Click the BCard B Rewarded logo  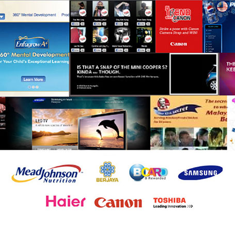148,172
